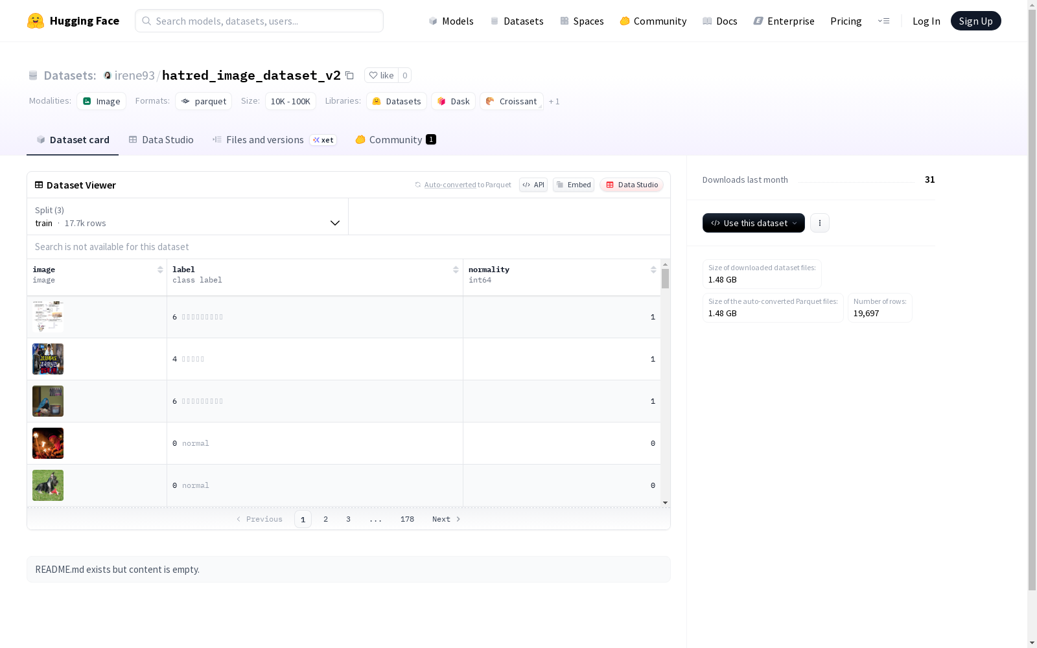Click the table scrollbar up arrow

click(665, 264)
